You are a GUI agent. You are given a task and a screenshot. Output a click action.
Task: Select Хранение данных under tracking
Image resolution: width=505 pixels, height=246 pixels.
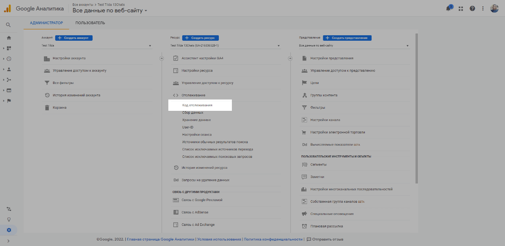coord(197,120)
